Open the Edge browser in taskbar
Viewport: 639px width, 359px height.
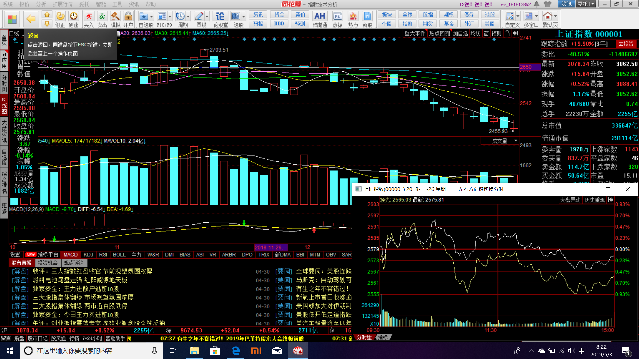point(236,351)
